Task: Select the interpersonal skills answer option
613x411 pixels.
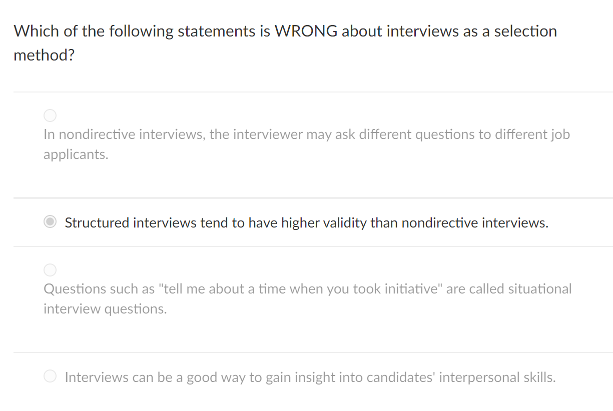Action: click(x=310, y=377)
